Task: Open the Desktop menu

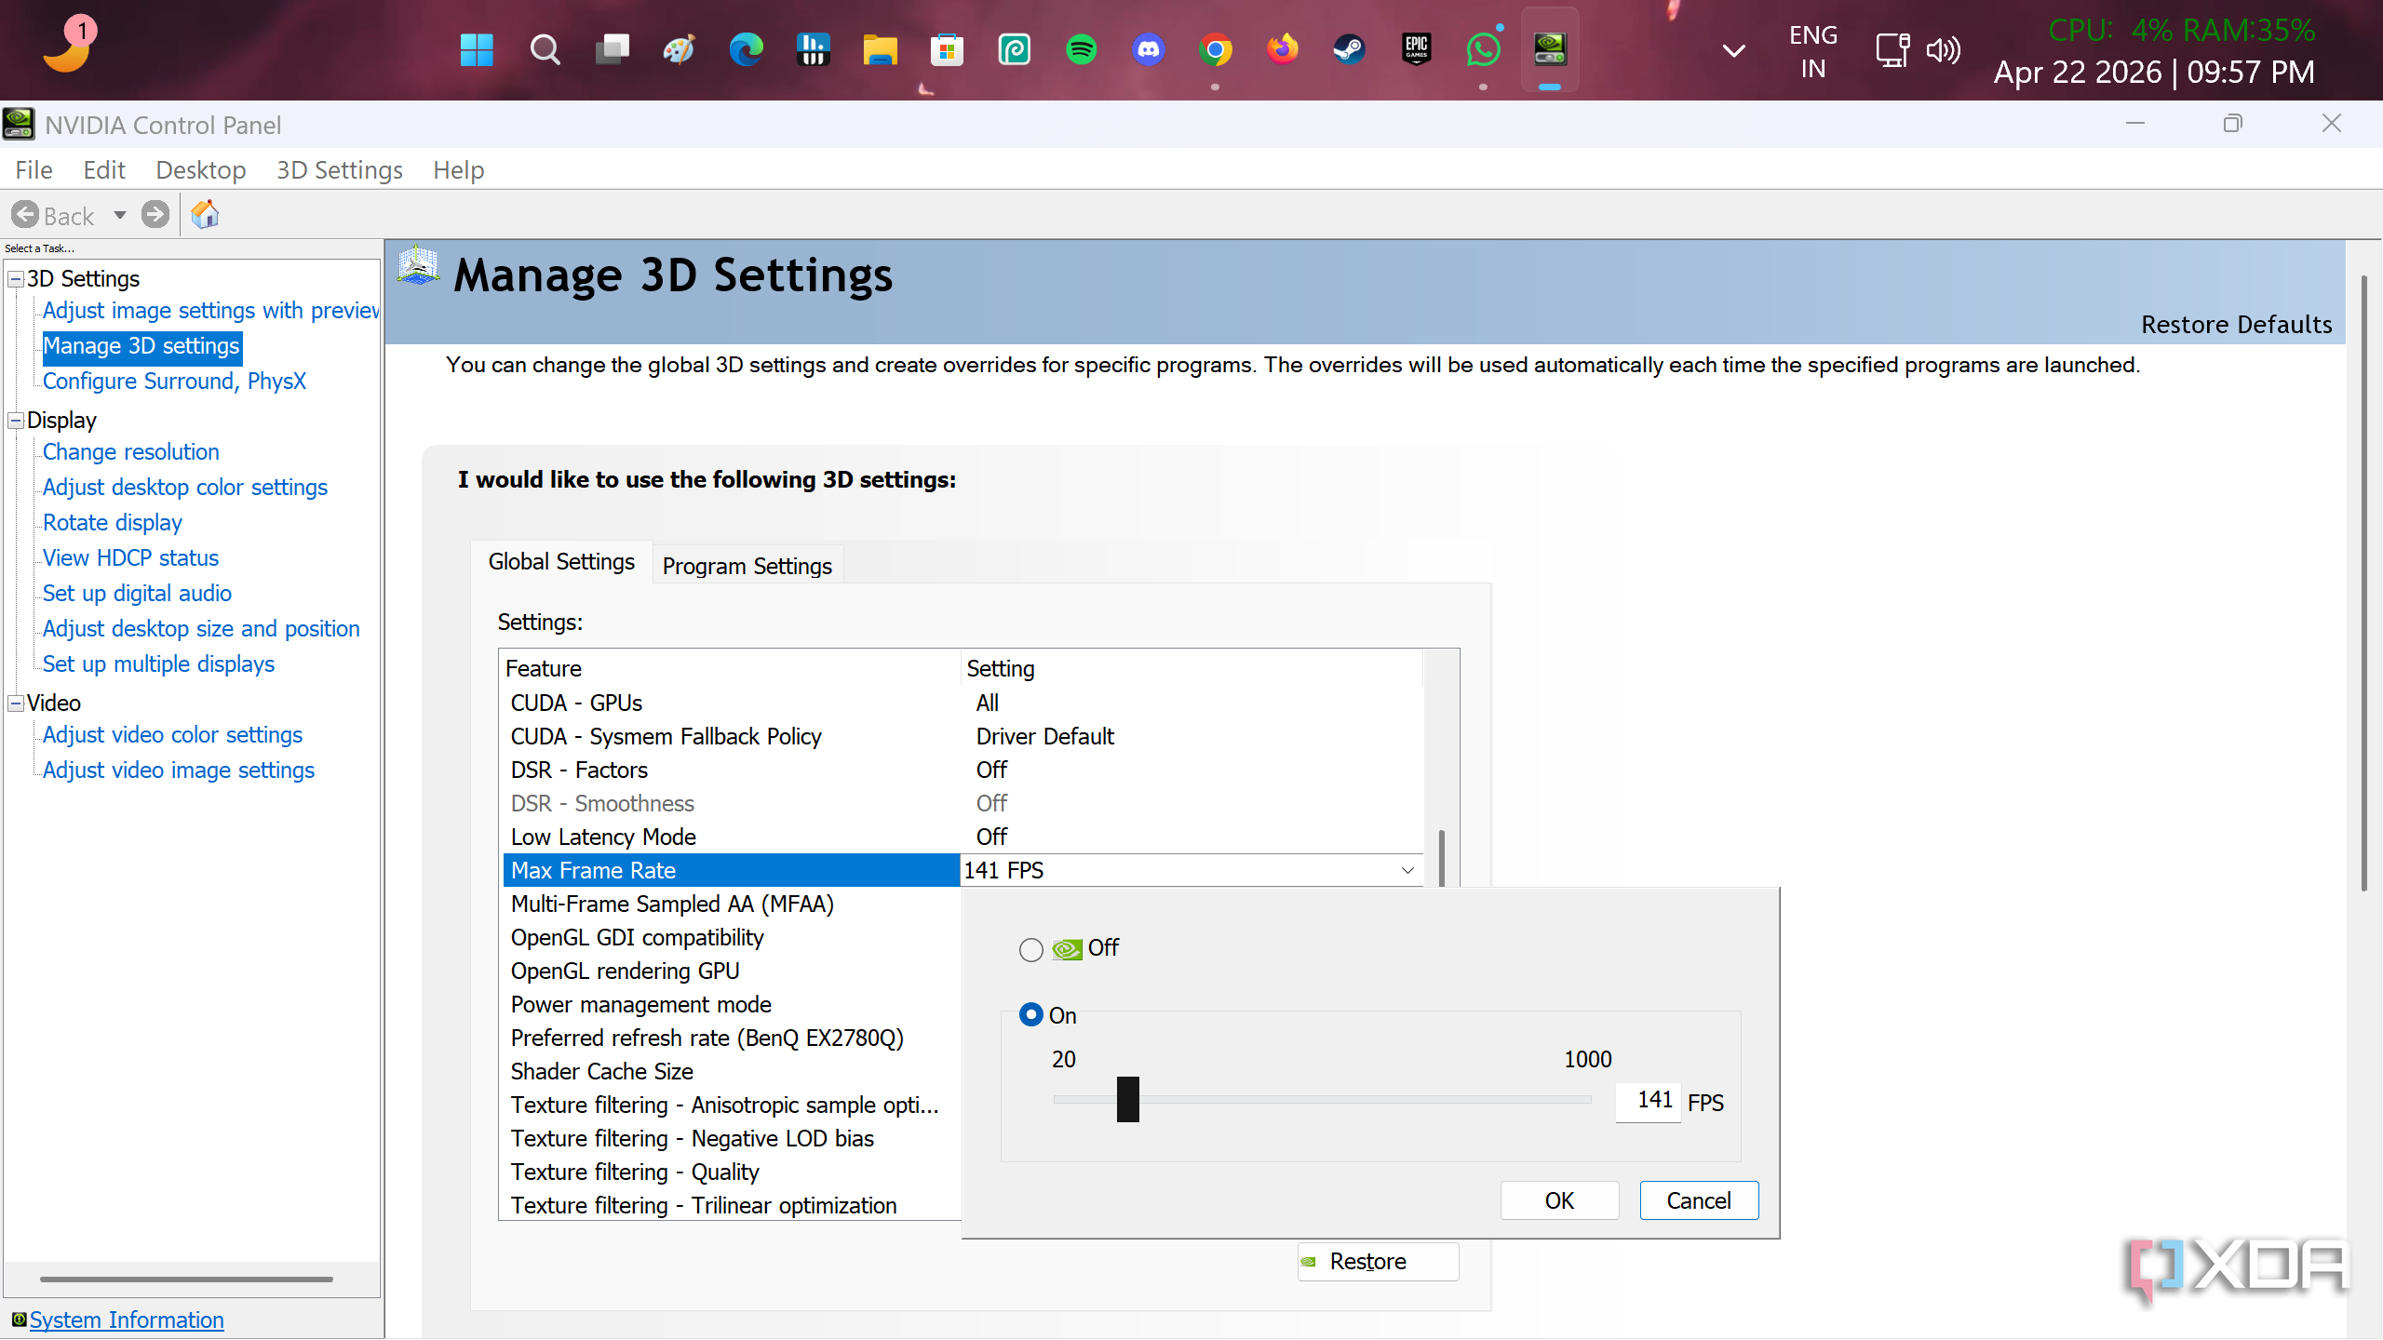Action: pyautogui.click(x=200, y=170)
